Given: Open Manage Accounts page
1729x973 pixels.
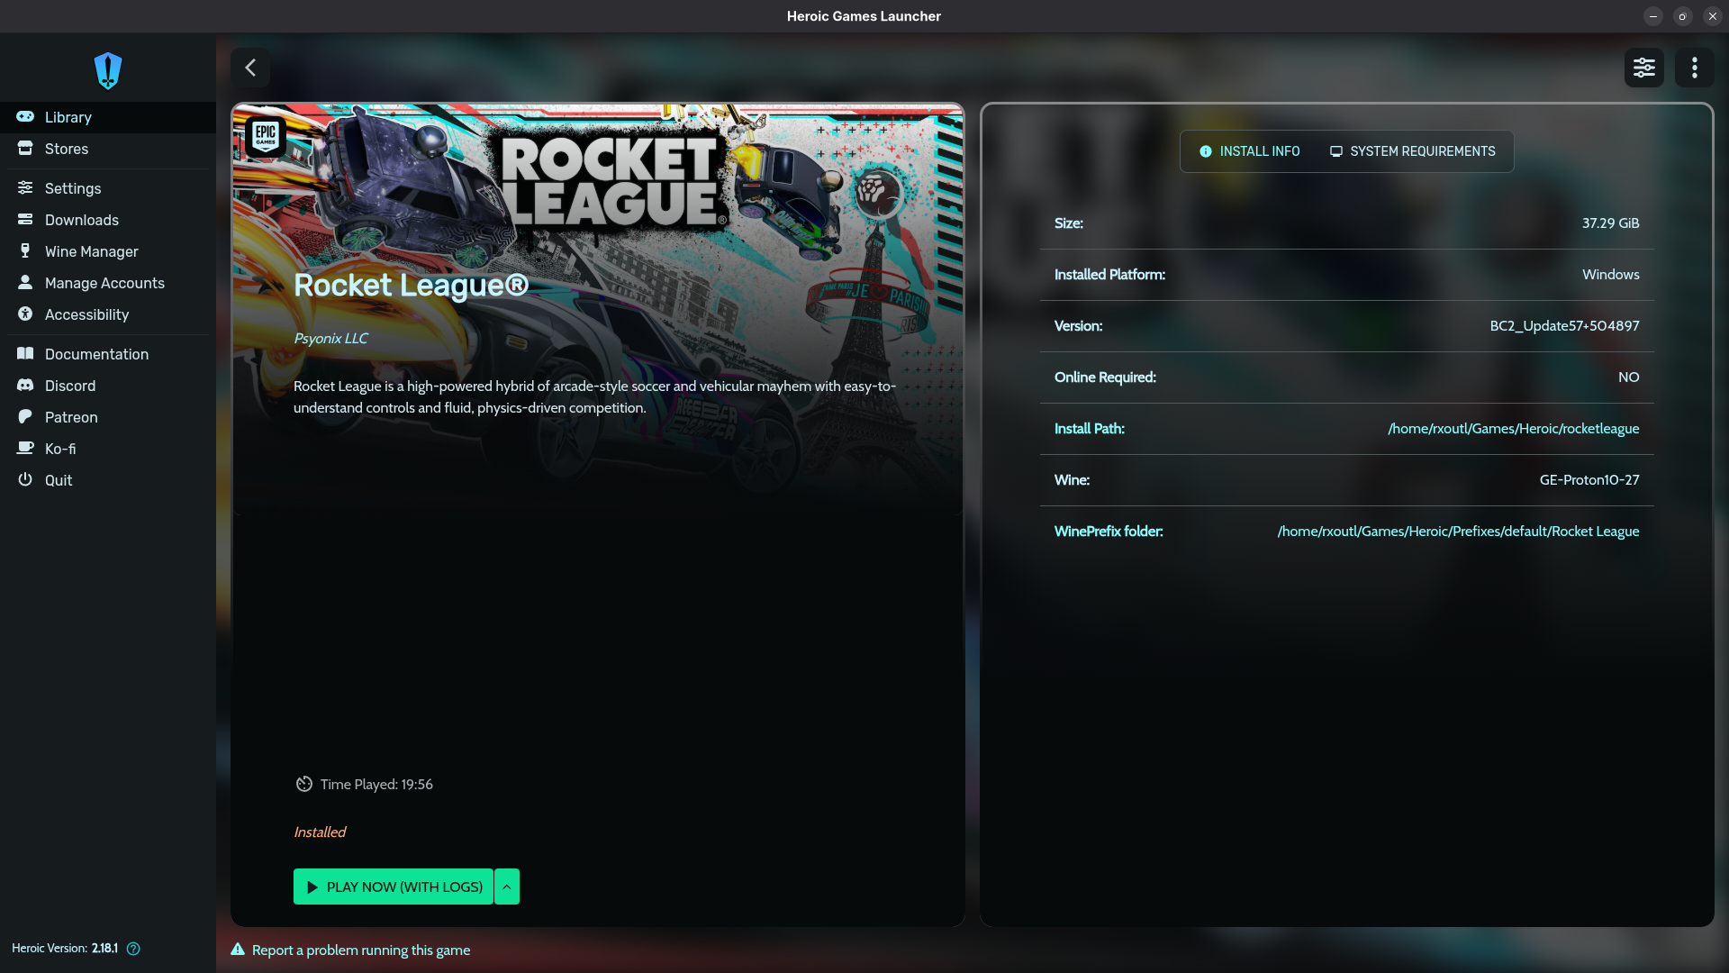Looking at the screenshot, I should [104, 283].
